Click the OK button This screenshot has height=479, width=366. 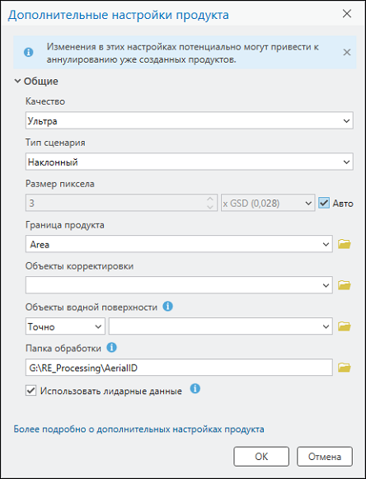pyautogui.click(x=261, y=457)
